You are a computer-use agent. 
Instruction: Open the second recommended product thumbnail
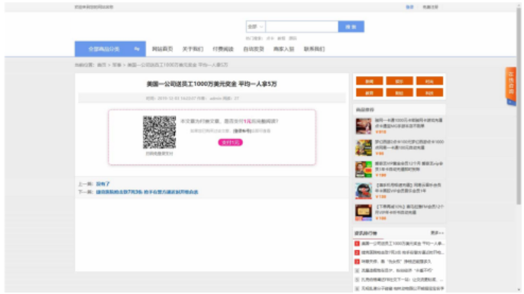click(x=363, y=148)
